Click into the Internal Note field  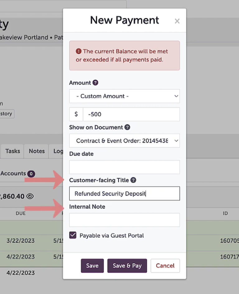pyautogui.click(x=124, y=220)
